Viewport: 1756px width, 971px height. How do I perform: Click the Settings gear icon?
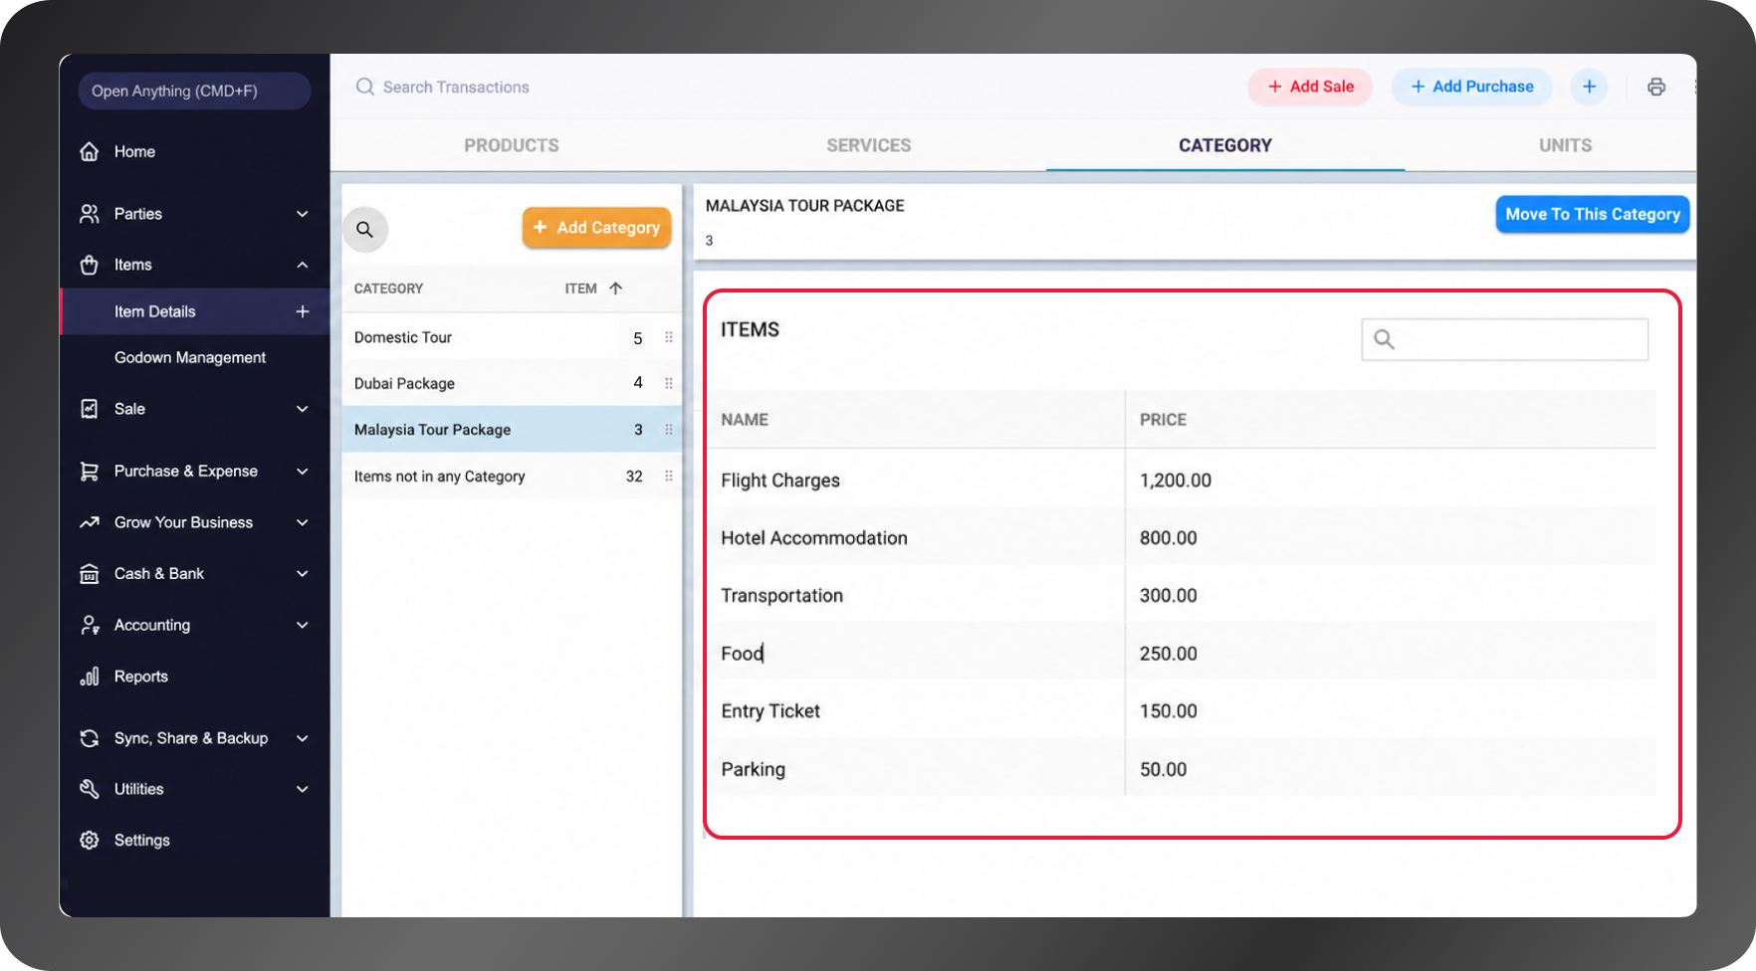[x=90, y=841]
